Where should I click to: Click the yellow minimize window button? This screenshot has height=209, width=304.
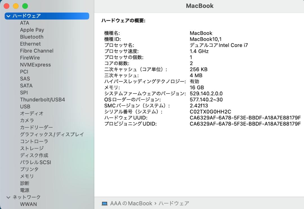16,6
